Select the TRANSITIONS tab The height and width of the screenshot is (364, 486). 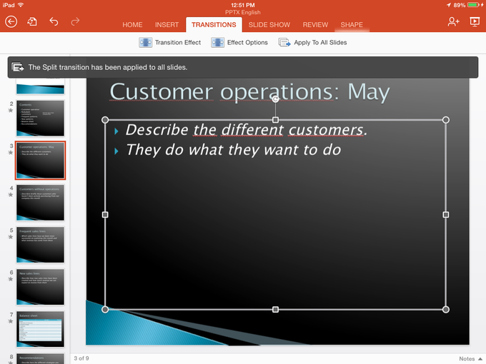coord(214,25)
